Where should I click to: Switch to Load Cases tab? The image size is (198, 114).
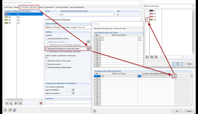click(8, 7)
